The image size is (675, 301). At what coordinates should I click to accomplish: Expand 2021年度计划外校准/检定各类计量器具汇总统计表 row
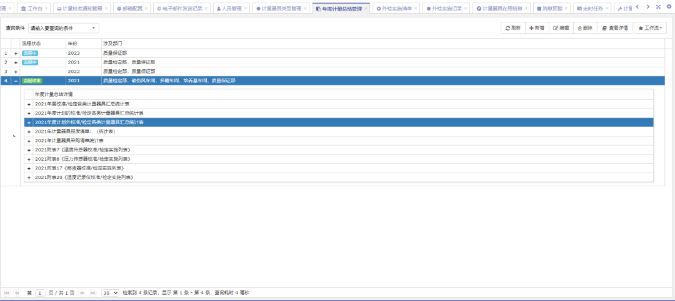point(29,122)
